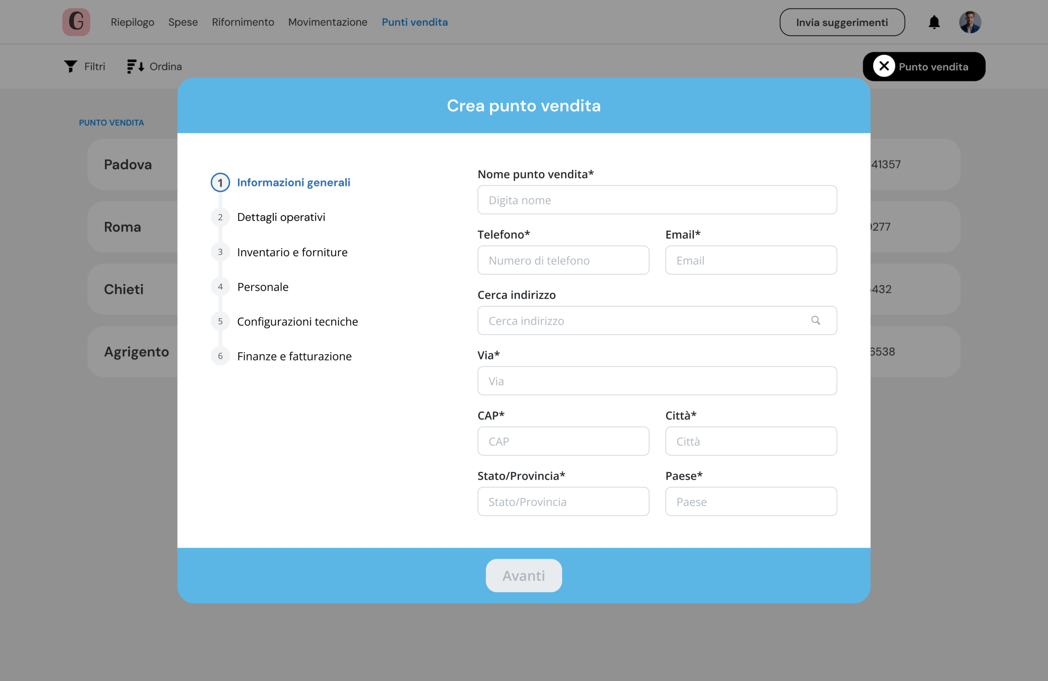Click the Paese input field
This screenshot has width=1048, height=681.
750,501
